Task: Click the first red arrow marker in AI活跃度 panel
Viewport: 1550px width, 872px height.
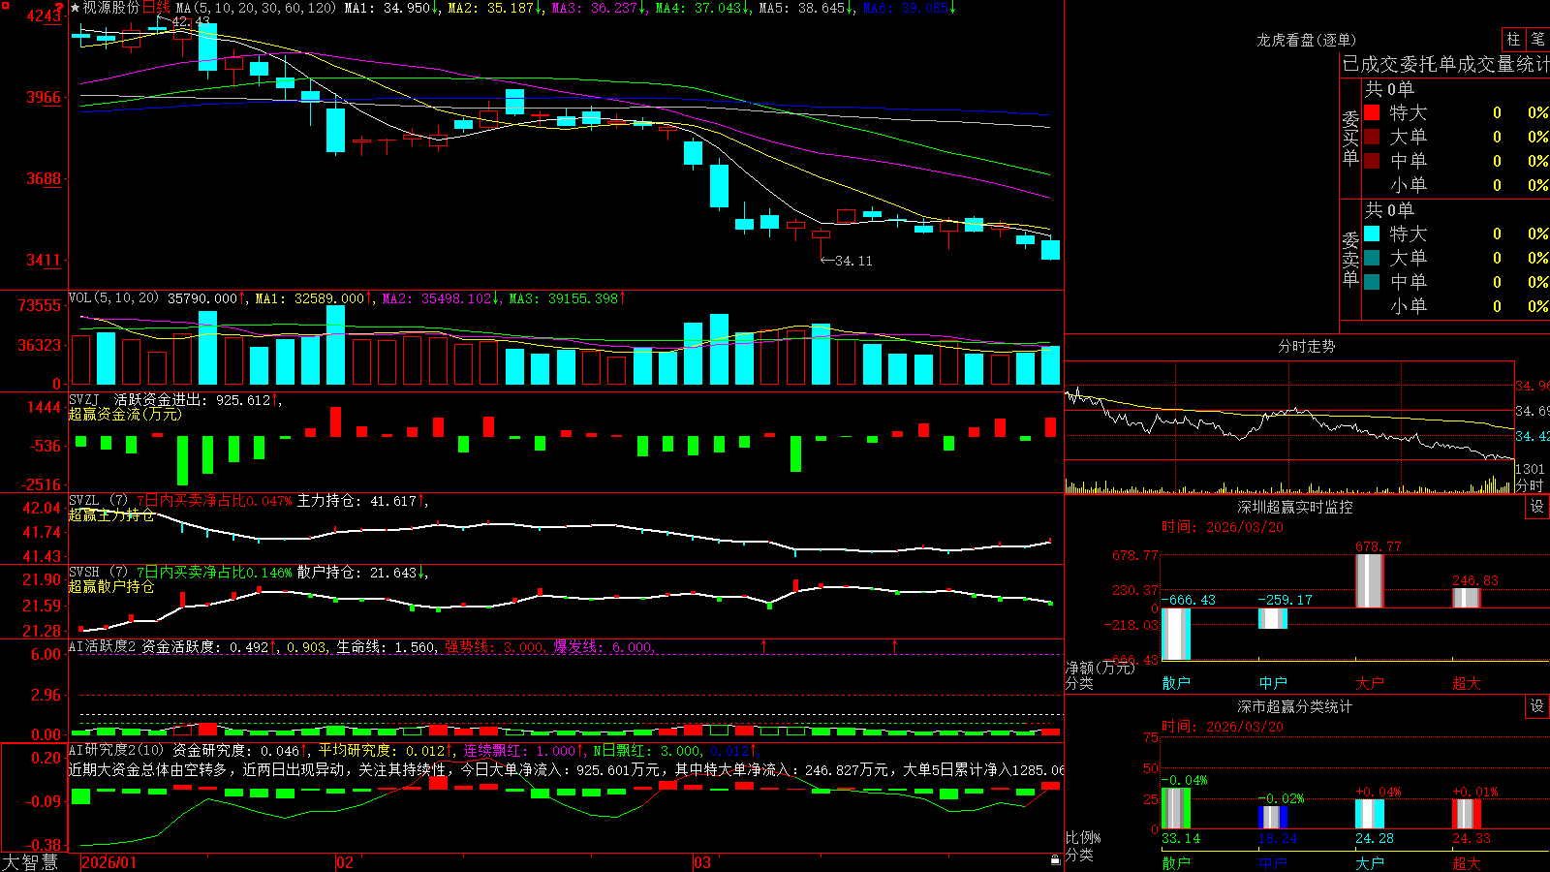Action: click(764, 645)
